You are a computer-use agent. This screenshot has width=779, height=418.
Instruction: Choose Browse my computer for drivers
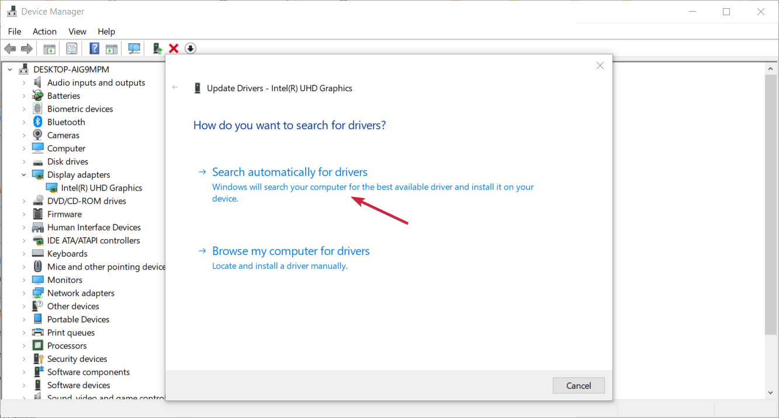[x=290, y=250]
